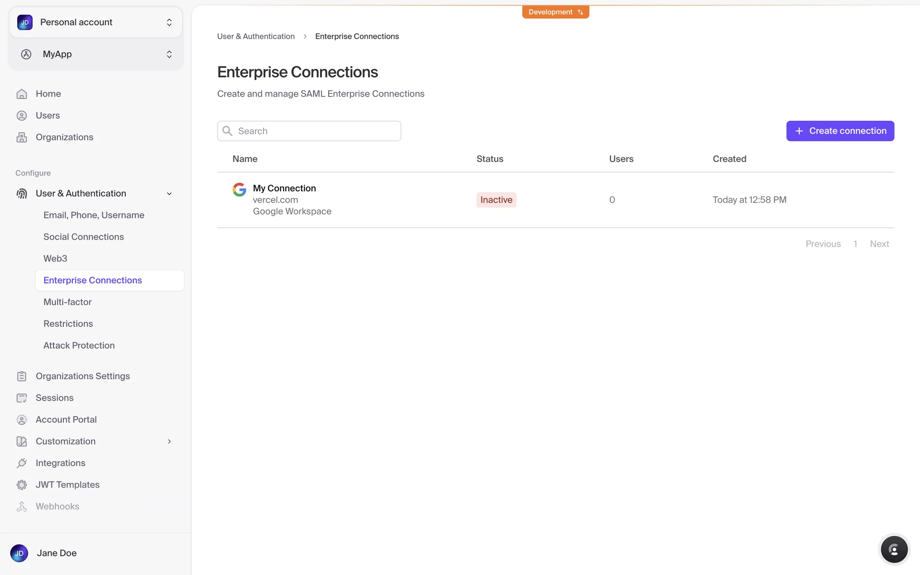Image resolution: width=920 pixels, height=575 pixels.
Task: Open the MyApp application selector
Action: pos(96,54)
